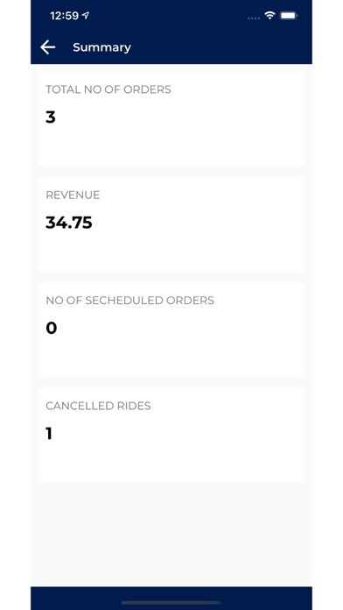Click the cellular signal dots indicator
Screen dimensions: 343x610
pyautogui.click(x=254, y=18)
